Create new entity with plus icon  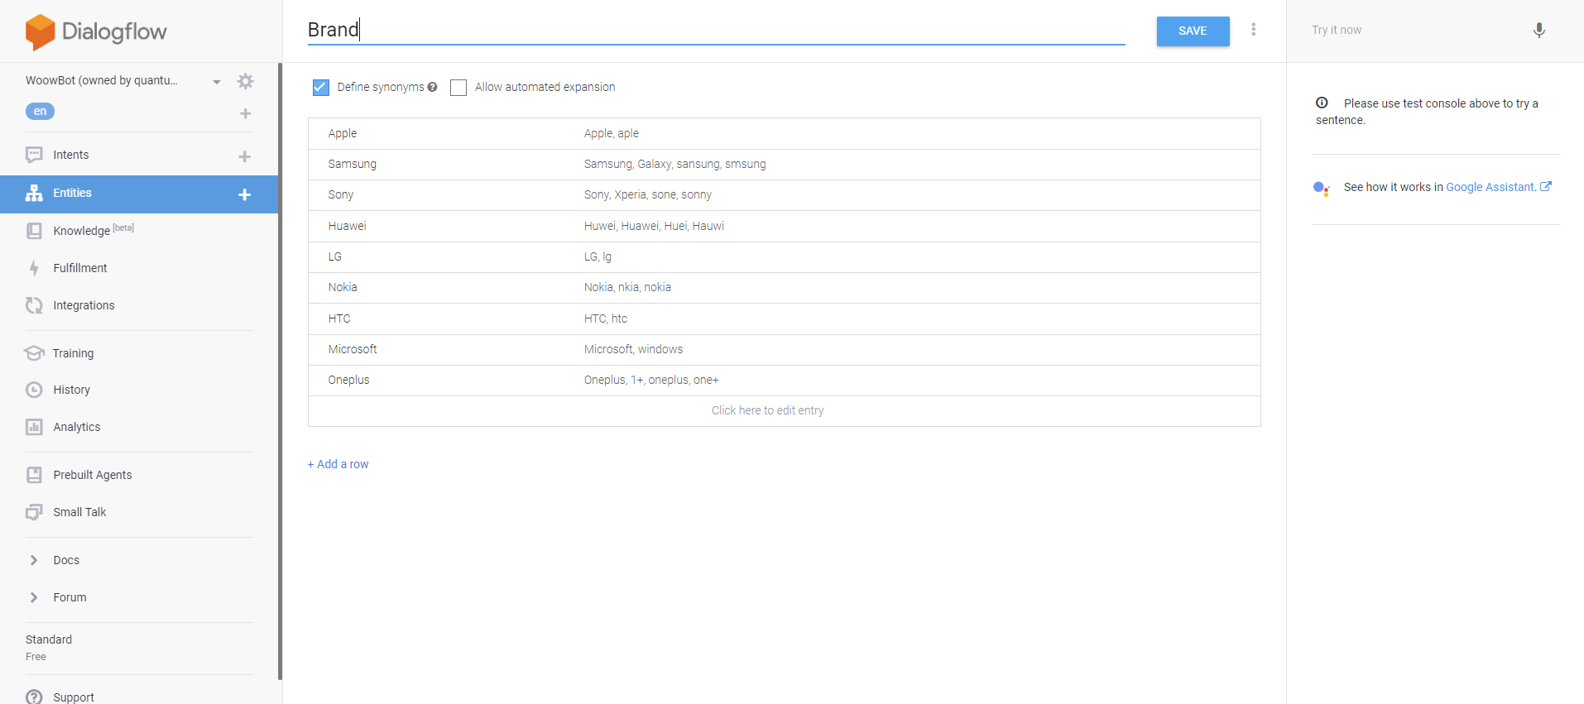coord(245,194)
